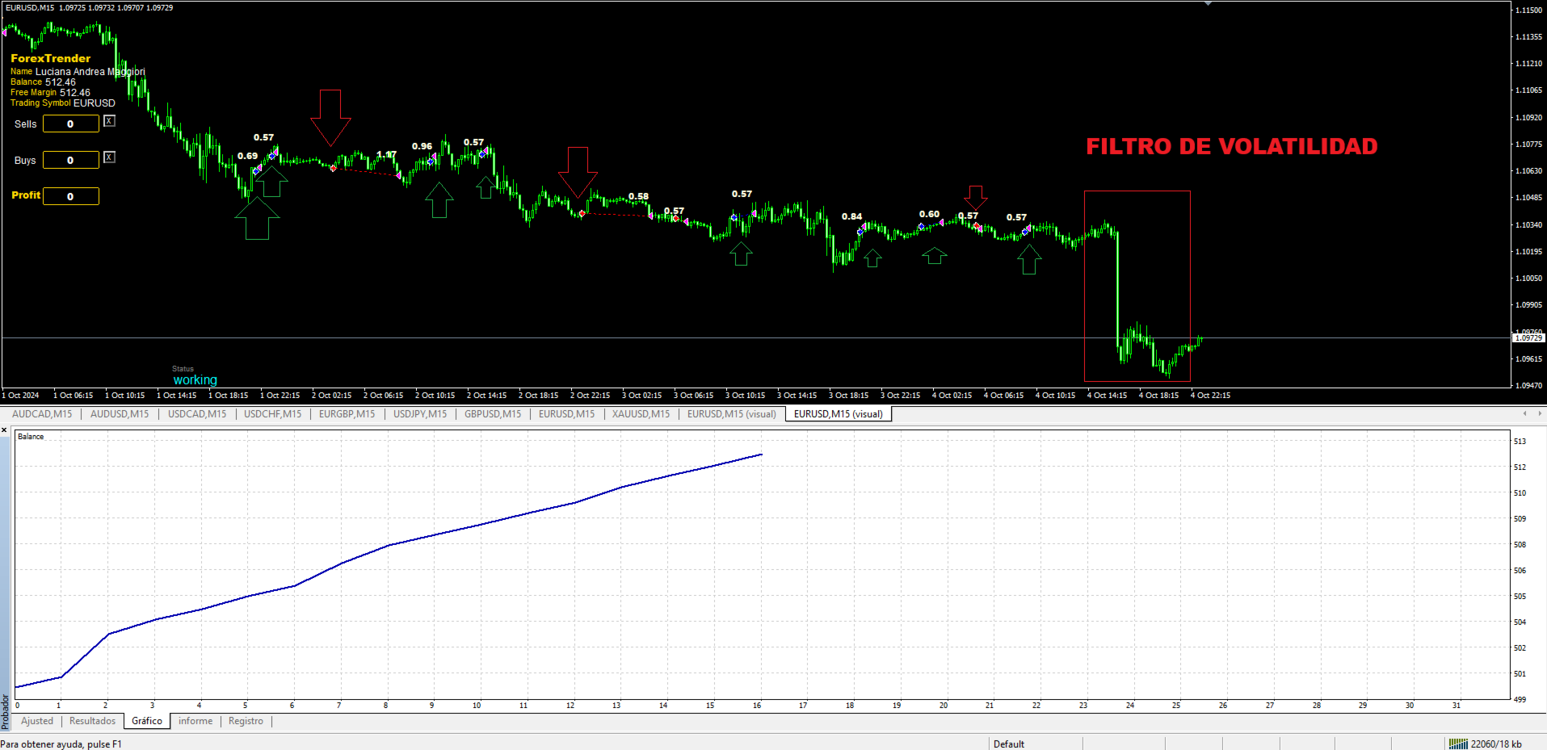The width and height of the screenshot is (1547, 750).
Task: Open the informe tester tab
Action: click(x=195, y=721)
